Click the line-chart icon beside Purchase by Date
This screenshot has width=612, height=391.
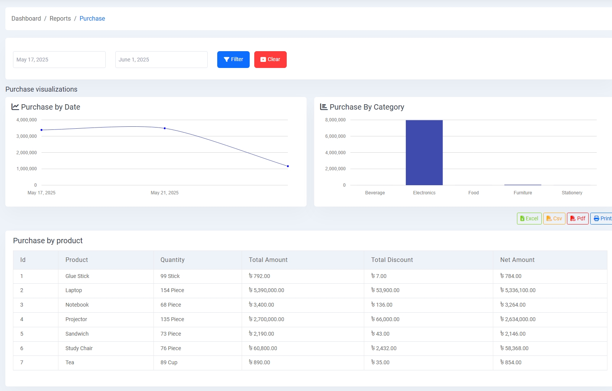coord(15,107)
